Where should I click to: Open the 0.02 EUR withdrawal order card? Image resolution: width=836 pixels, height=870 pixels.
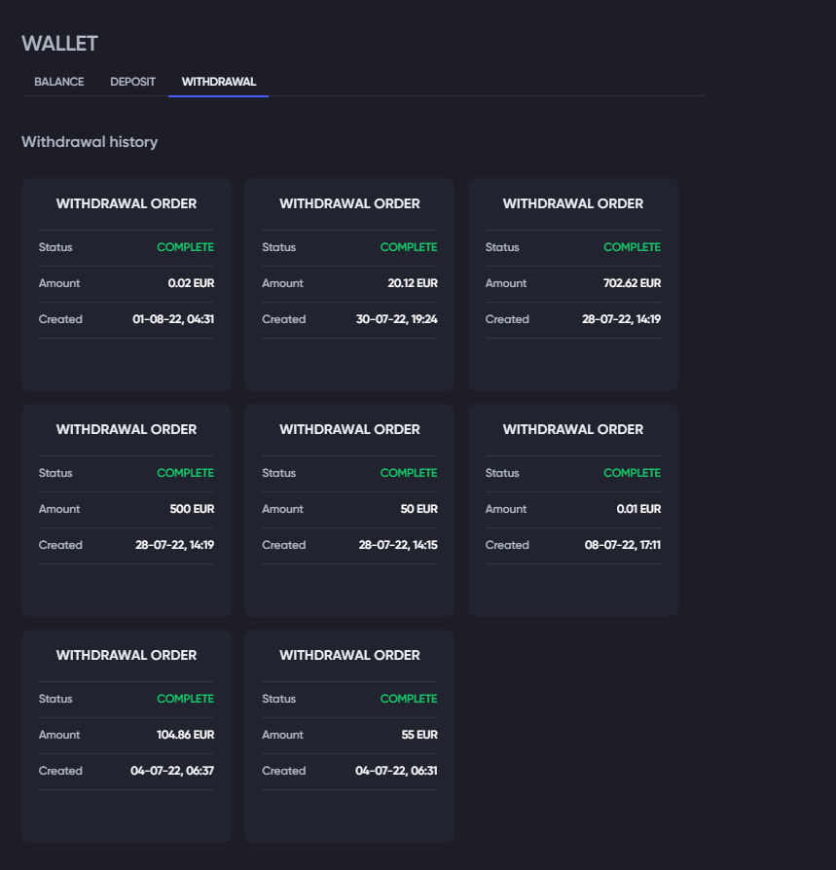click(127, 204)
